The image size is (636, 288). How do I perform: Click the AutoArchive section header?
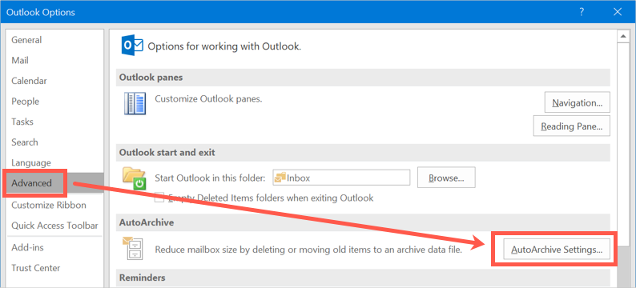[363, 222]
